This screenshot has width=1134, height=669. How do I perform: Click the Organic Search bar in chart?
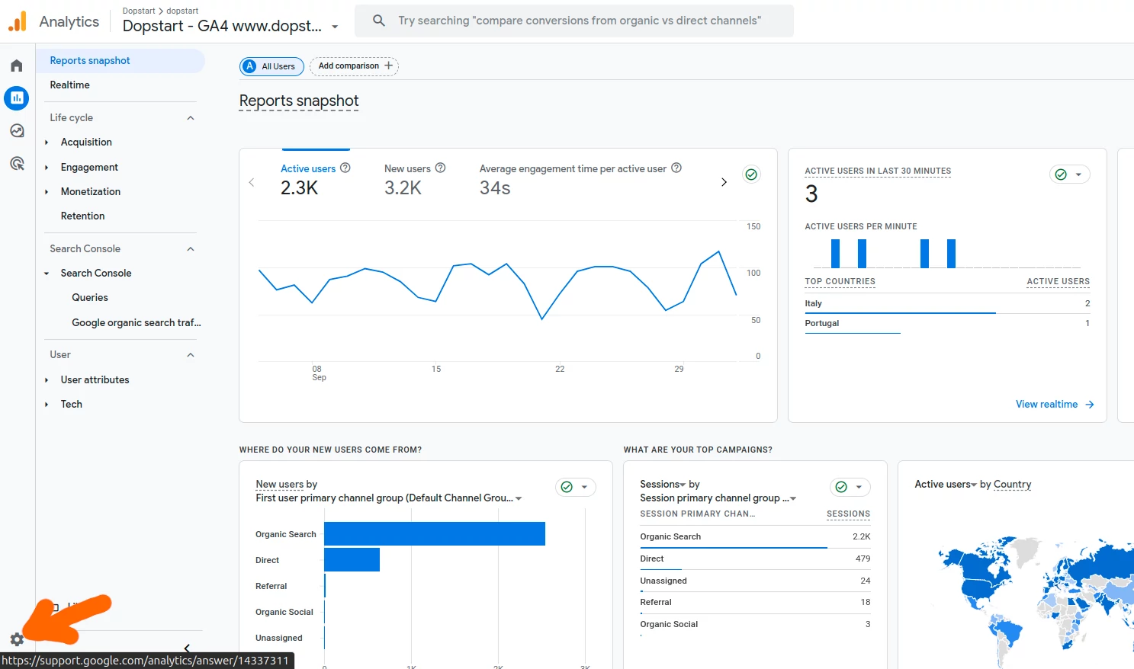(435, 534)
